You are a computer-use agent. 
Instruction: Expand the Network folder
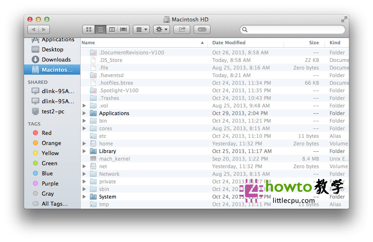point(84,174)
